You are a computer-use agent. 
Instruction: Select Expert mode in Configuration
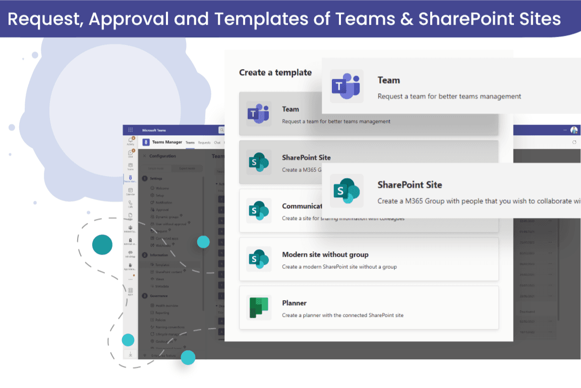(187, 168)
